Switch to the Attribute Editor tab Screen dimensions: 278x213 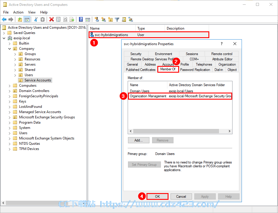click(222, 59)
